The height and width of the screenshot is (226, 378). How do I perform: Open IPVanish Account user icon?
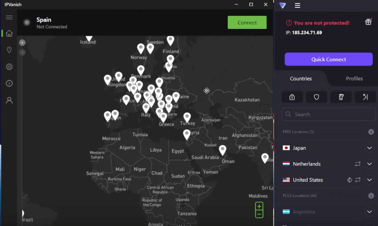point(9,100)
